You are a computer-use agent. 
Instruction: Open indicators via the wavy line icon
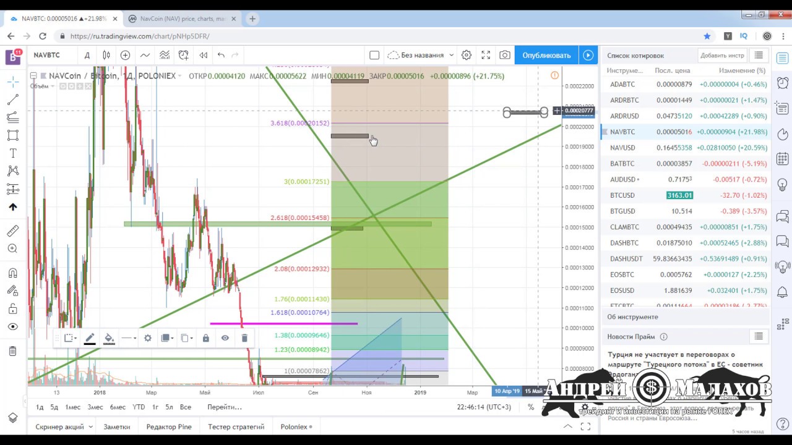coord(145,55)
